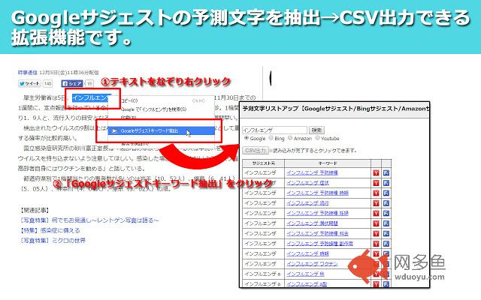Open the 時事通信 source link

point(28,73)
